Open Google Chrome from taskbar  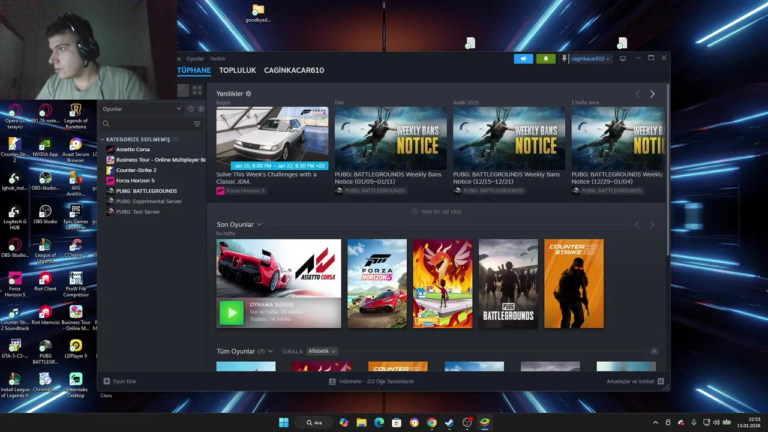tap(431, 422)
